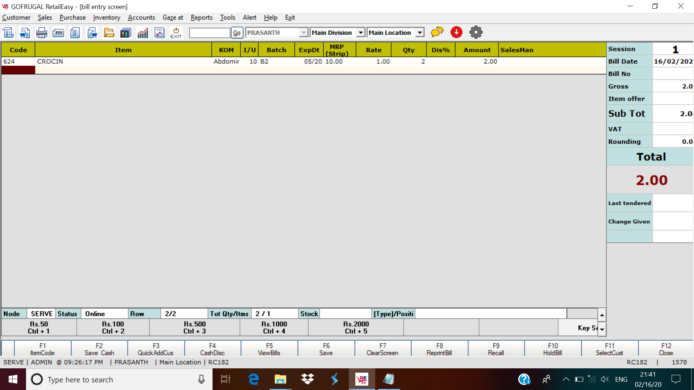Click the printer icon in toolbar
The width and height of the screenshot is (694, 390).
[x=42, y=33]
